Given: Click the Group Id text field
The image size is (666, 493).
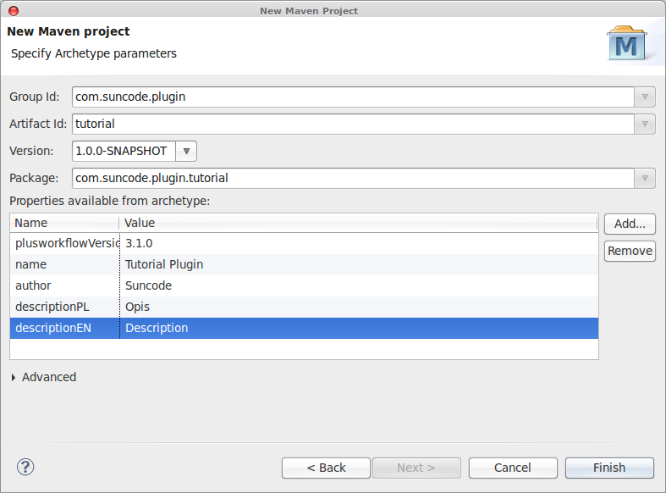Looking at the screenshot, I should (354, 97).
